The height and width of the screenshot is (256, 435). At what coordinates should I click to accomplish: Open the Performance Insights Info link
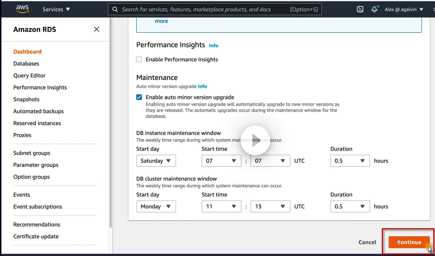(x=213, y=46)
